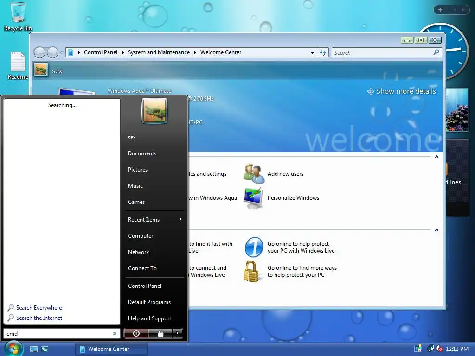This screenshot has height=356, width=475.
Task: Open the shutdown options arrow menu
Action: pos(178,333)
